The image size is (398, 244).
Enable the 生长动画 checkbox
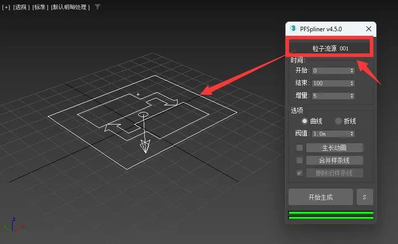300,148
